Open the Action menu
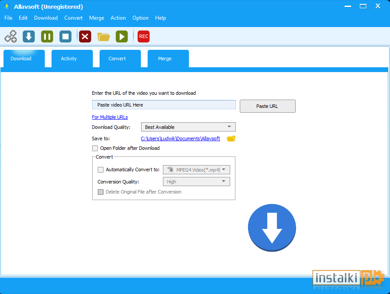The width and height of the screenshot is (390, 294). (118, 18)
